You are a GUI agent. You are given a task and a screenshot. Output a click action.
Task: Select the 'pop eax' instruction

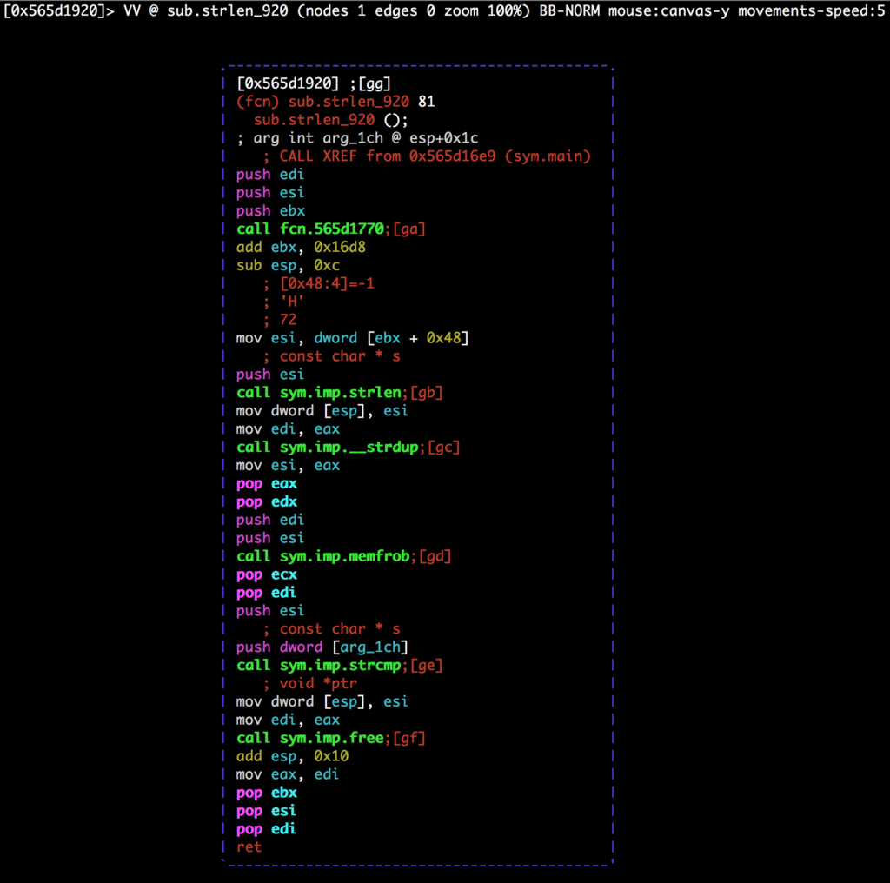coord(267,483)
